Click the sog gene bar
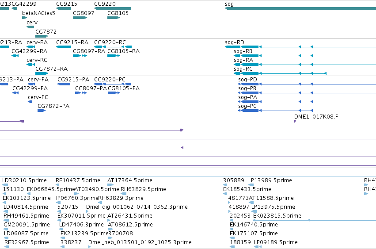 [300, 8]
